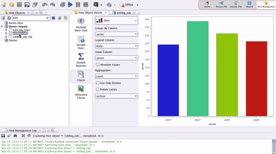Click the green app3 bar in chart

(198, 69)
